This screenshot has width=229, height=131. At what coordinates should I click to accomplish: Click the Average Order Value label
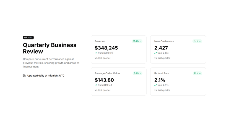[x=107, y=74]
